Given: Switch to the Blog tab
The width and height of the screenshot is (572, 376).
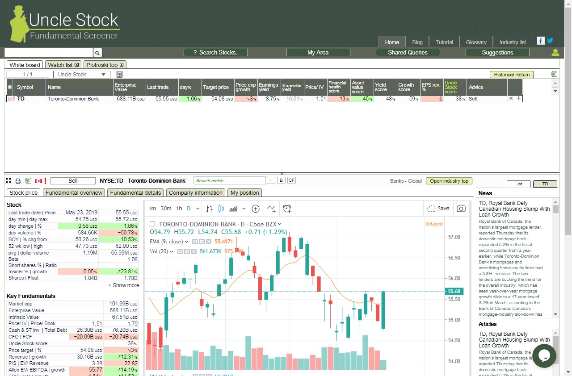Looking at the screenshot, I should 417,42.
